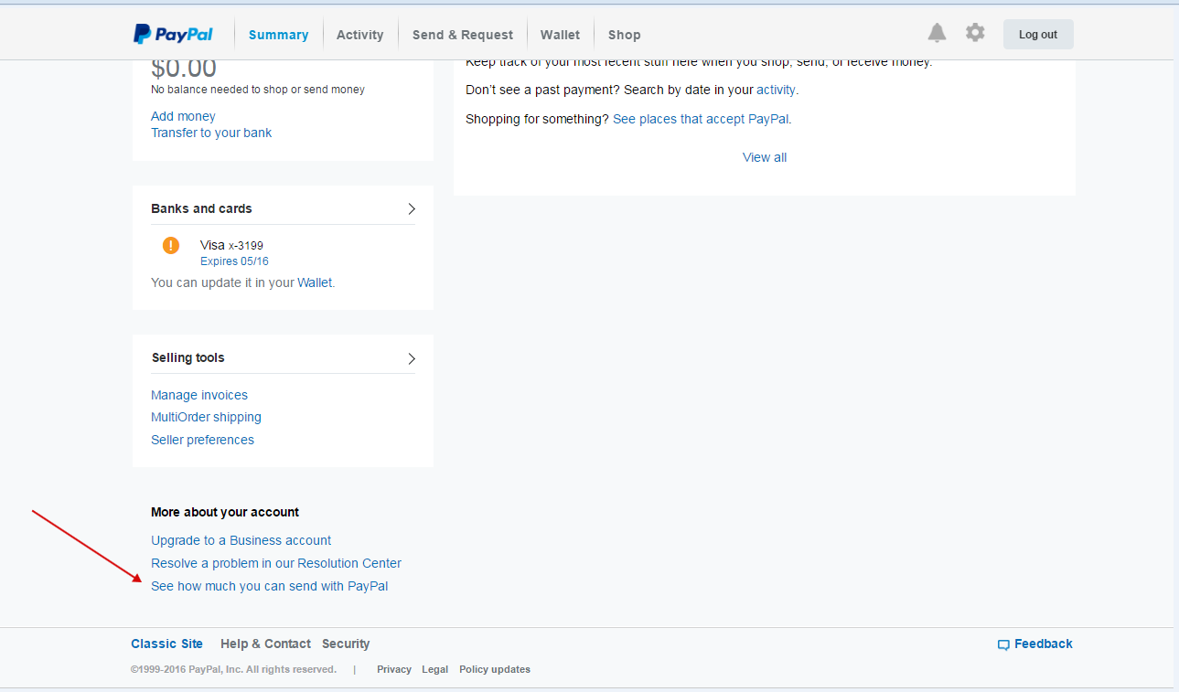The width and height of the screenshot is (1179, 692).
Task: Open the Privacy footer link
Action: click(394, 669)
